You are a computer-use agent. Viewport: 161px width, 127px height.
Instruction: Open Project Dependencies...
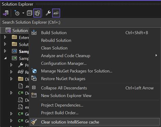pyautogui.click(x=94, y=105)
